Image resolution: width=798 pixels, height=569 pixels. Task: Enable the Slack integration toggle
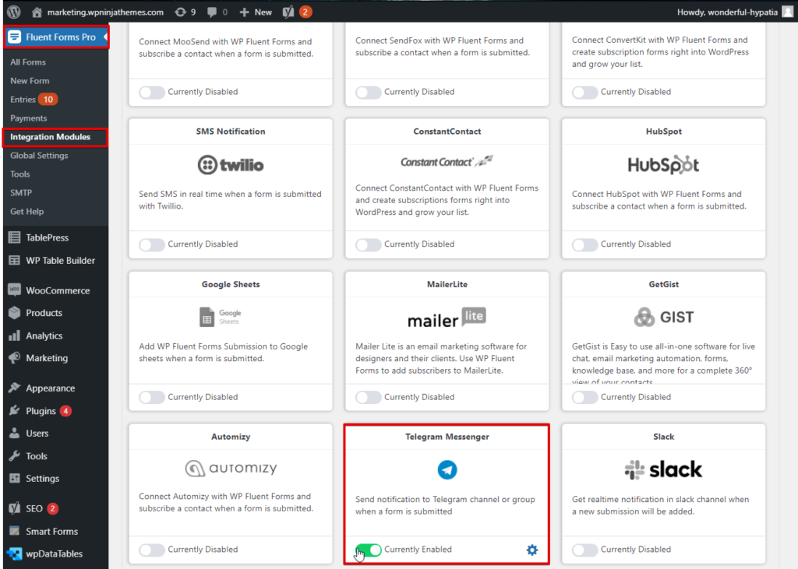coord(584,550)
